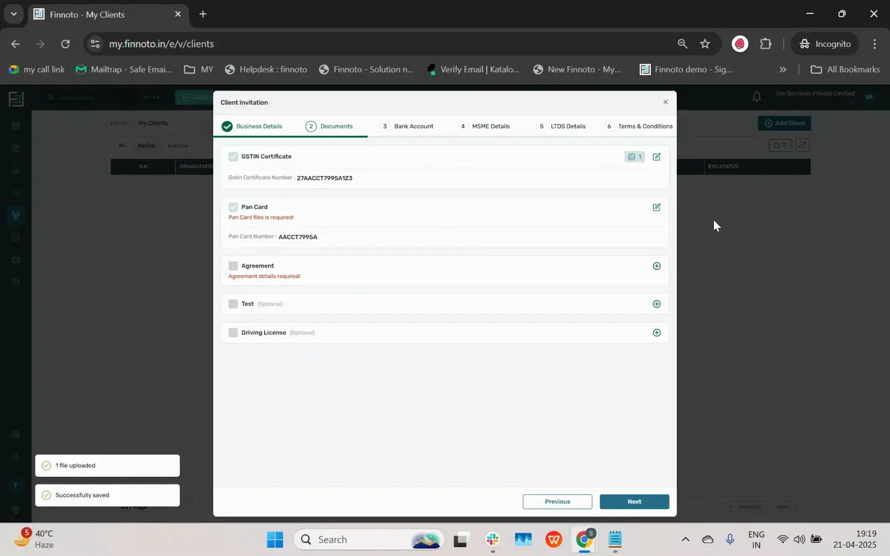View GSTIN Certificate attached file count
The width and height of the screenshot is (890, 556).
click(634, 157)
